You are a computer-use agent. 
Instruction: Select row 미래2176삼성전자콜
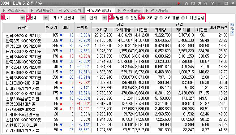coord(115,88)
